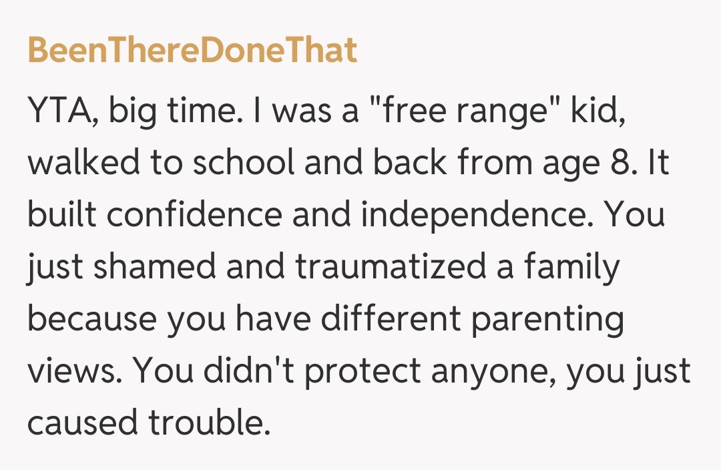
Task: Click the word "anyone" in the comment
Action: click(494, 372)
